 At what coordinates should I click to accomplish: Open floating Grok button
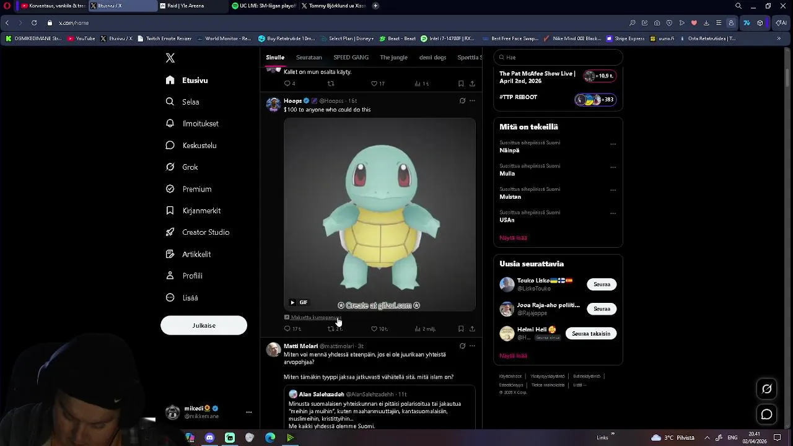[x=767, y=389]
